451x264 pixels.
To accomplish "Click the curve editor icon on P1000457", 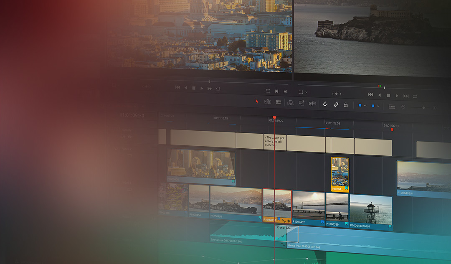I will click(x=283, y=221).
